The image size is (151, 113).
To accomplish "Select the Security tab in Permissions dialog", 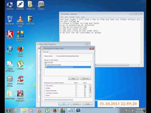I will click(46, 52).
